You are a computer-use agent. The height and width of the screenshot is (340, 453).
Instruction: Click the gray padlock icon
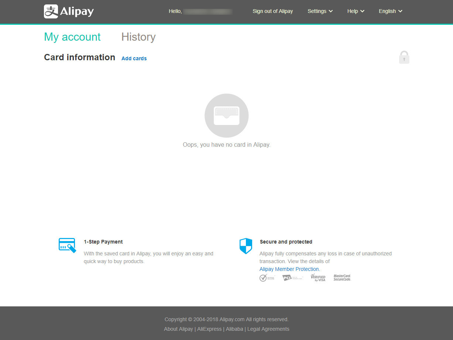(x=404, y=57)
